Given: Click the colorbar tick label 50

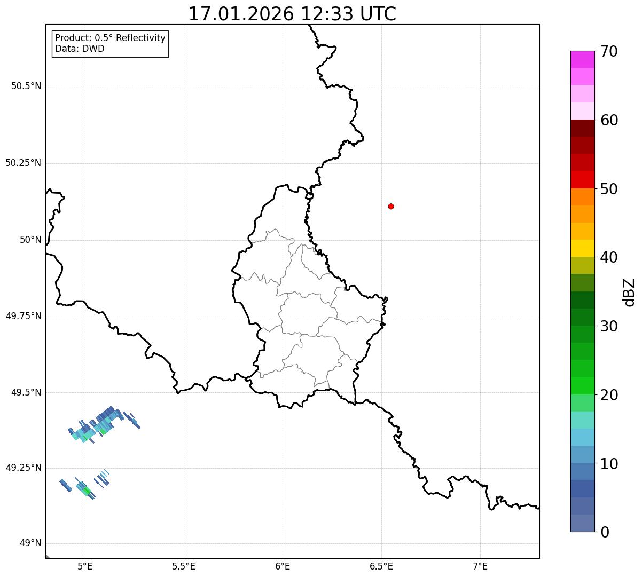Looking at the screenshot, I should pyautogui.click(x=609, y=189).
